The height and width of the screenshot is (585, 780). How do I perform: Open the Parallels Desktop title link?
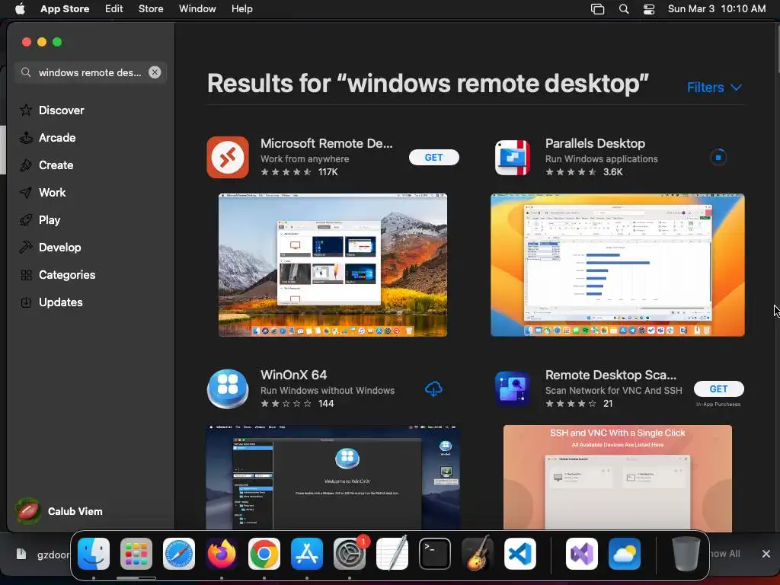(x=595, y=143)
